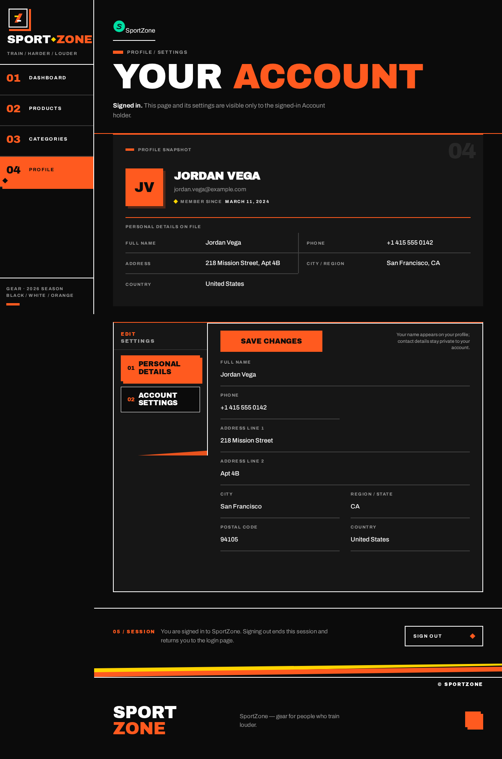Click the Train / Harder / Louder tagline
This screenshot has height=759, width=502.
click(x=42, y=53)
